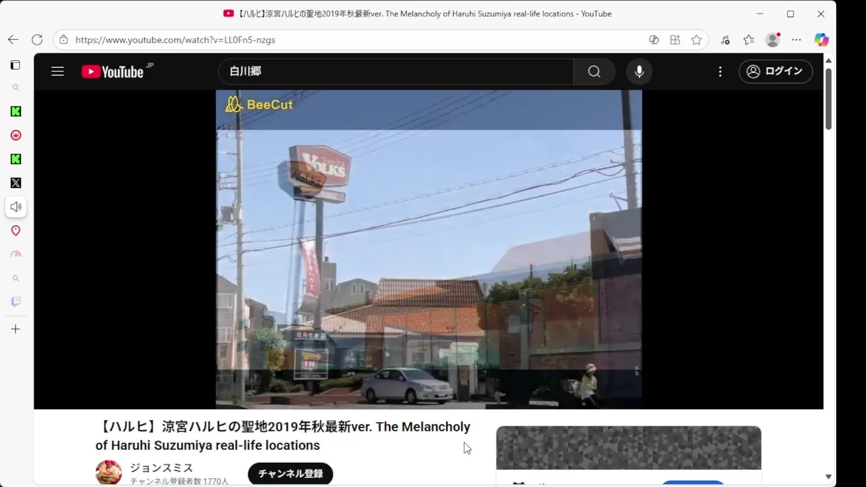
Task: Open the browser profile avatar
Action: pyautogui.click(x=773, y=40)
